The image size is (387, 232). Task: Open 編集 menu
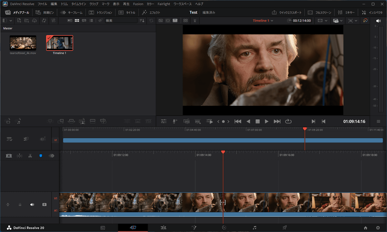[x=54, y=4]
